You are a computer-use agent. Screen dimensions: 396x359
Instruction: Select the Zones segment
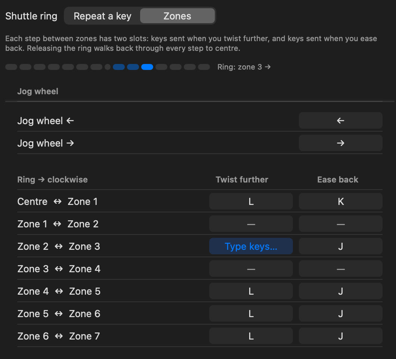tap(177, 16)
